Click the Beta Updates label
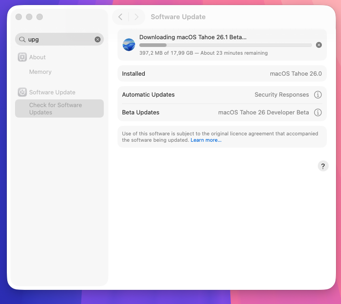This screenshot has height=304, width=341. 141,113
